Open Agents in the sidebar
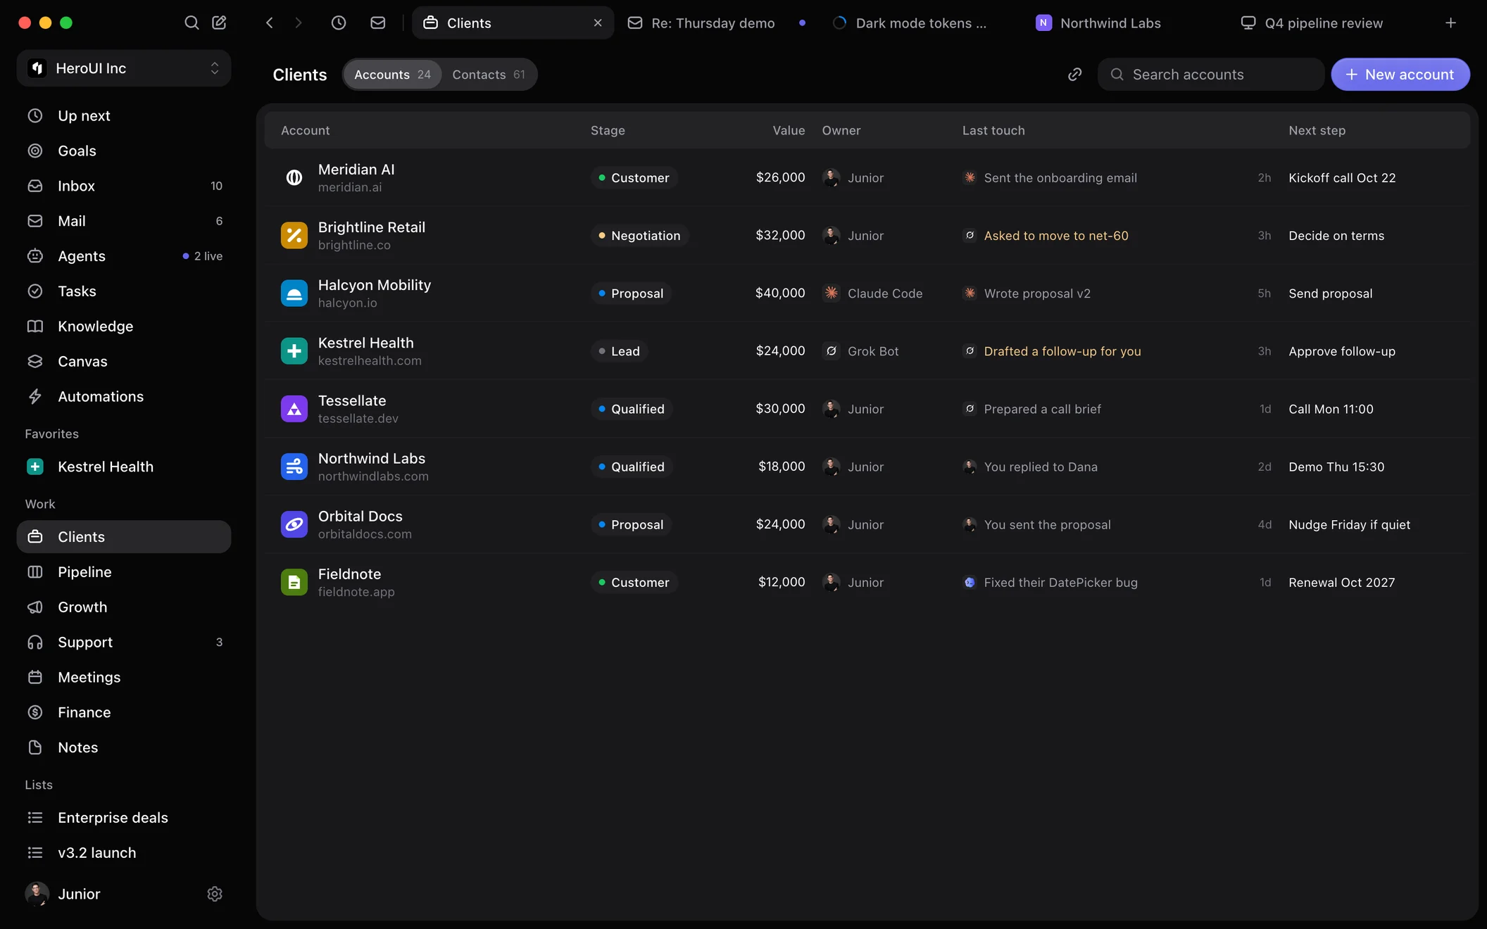Screen dimensions: 1487x929 124,256
